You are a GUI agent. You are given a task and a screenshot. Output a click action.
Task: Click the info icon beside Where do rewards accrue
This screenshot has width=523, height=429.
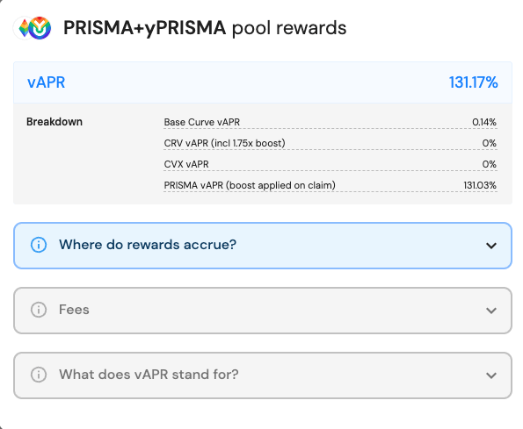[39, 245]
